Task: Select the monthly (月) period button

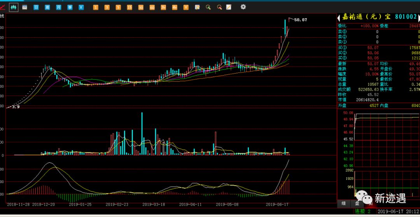Action: (58, 7)
